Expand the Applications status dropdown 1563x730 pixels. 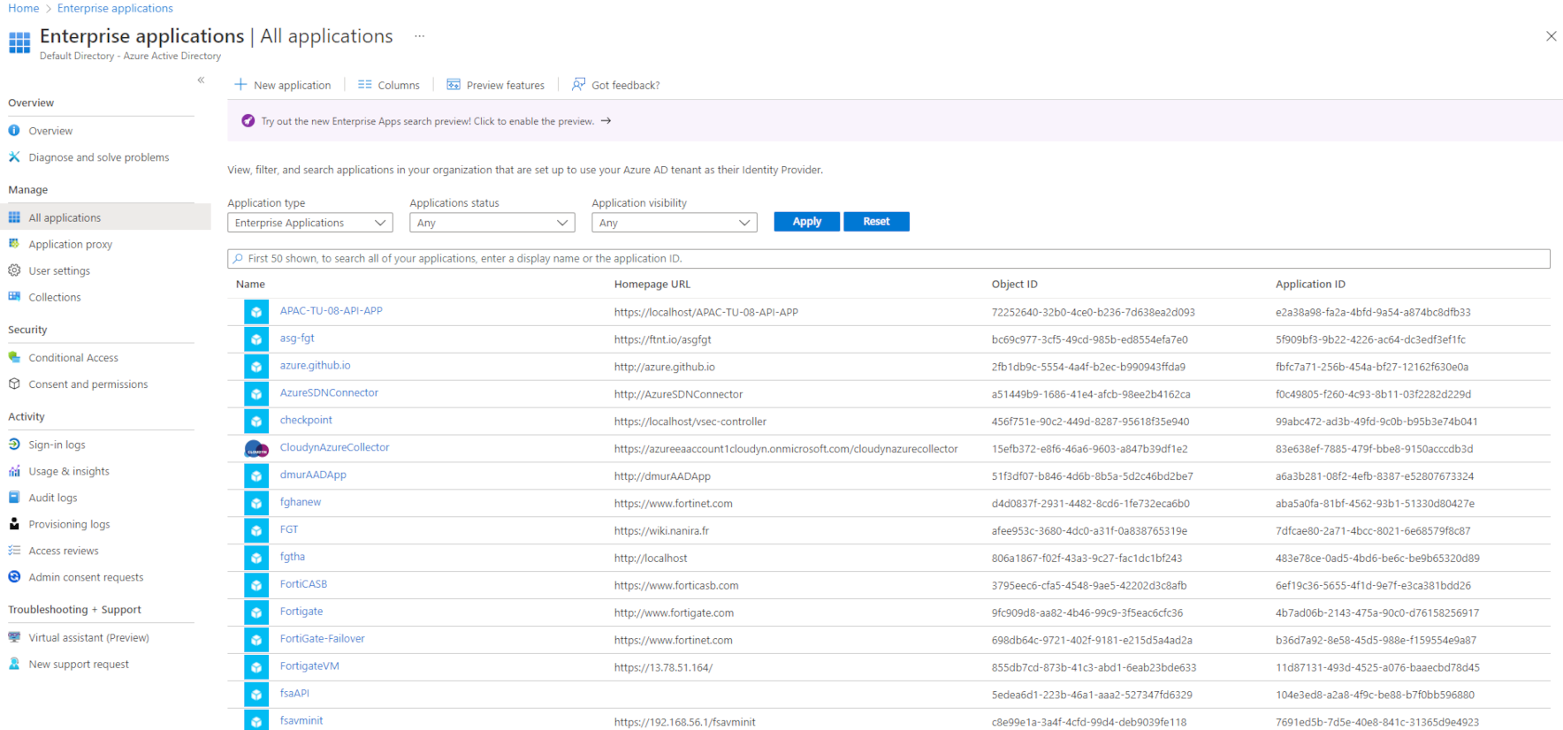tap(492, 223)
